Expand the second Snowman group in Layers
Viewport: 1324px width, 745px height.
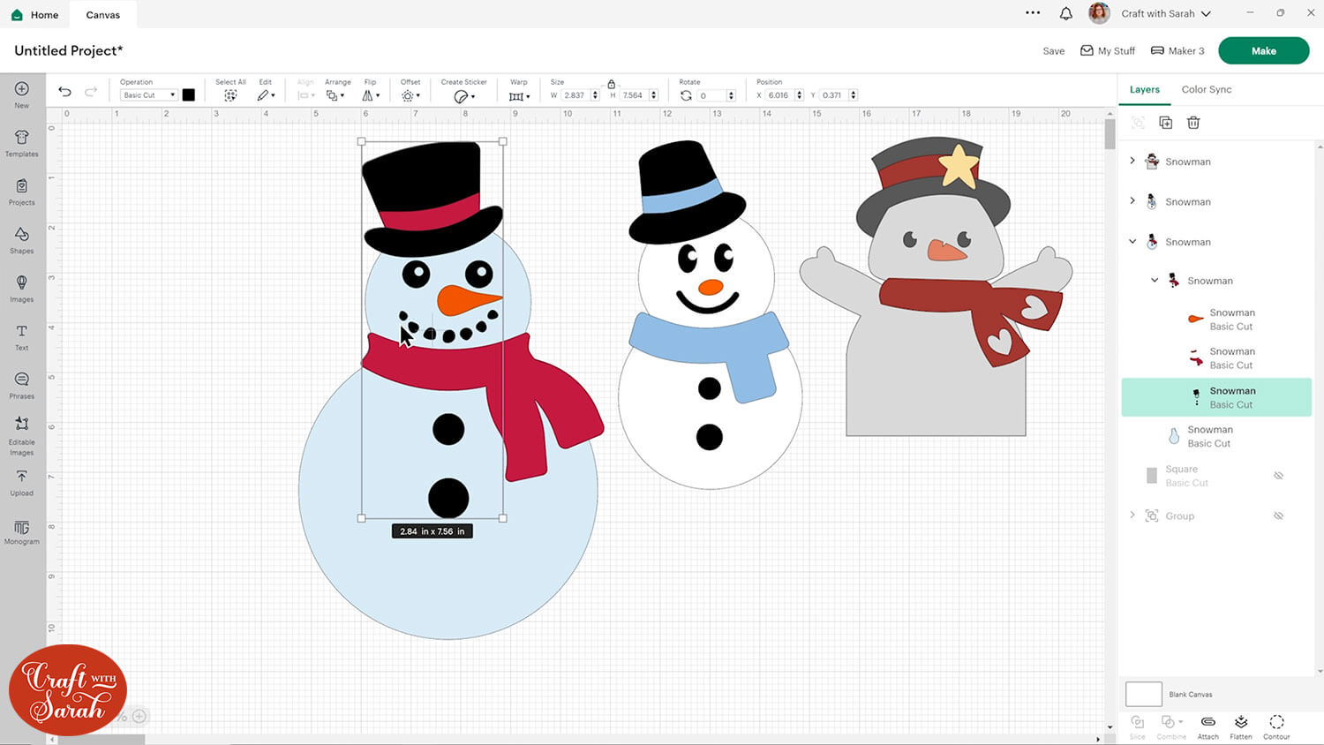click(1132, 201)
